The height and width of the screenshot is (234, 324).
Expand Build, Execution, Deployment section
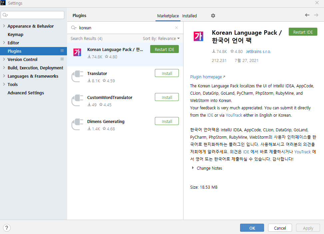pyautogui.click(x=4, y=67)
